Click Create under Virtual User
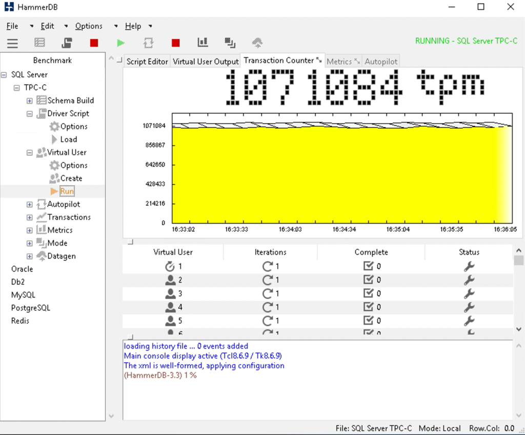525x435 pixels. tap(71, 179)
